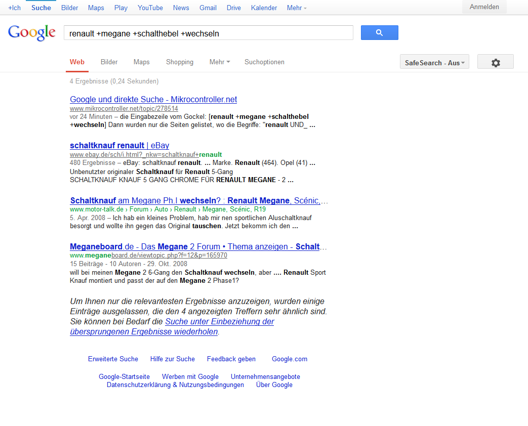Click the Google logo
This screenshot has height=426, width=528.
32,33
